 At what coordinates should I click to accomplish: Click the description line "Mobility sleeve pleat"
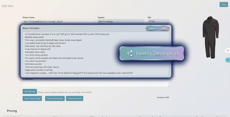(33, 37)
